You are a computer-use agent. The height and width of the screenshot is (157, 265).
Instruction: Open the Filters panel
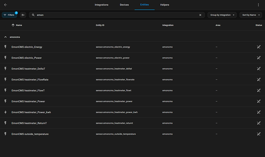9,15
